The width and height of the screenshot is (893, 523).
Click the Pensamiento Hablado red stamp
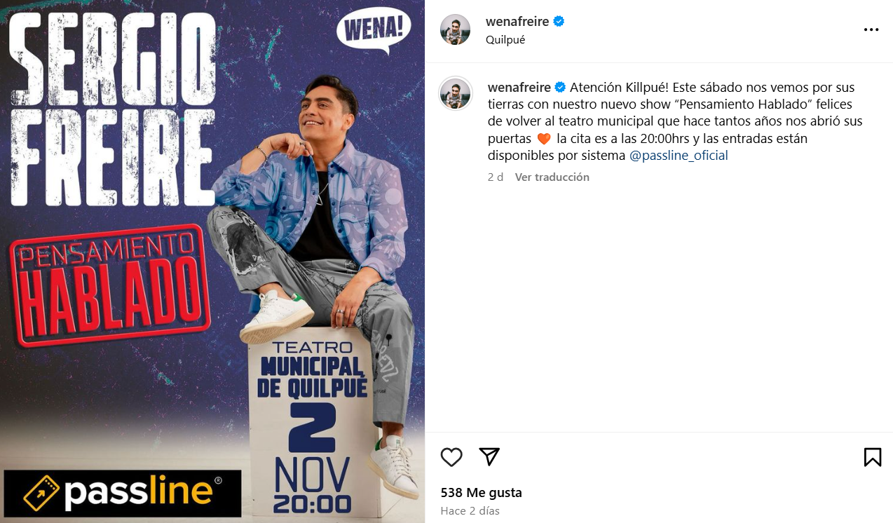pos(111,285)
